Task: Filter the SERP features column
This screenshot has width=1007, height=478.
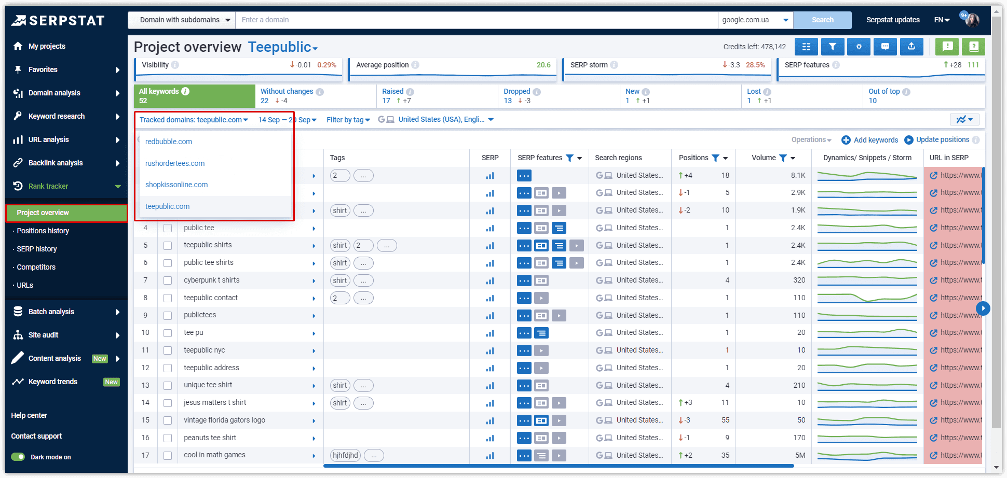Action: pos(569,158)
